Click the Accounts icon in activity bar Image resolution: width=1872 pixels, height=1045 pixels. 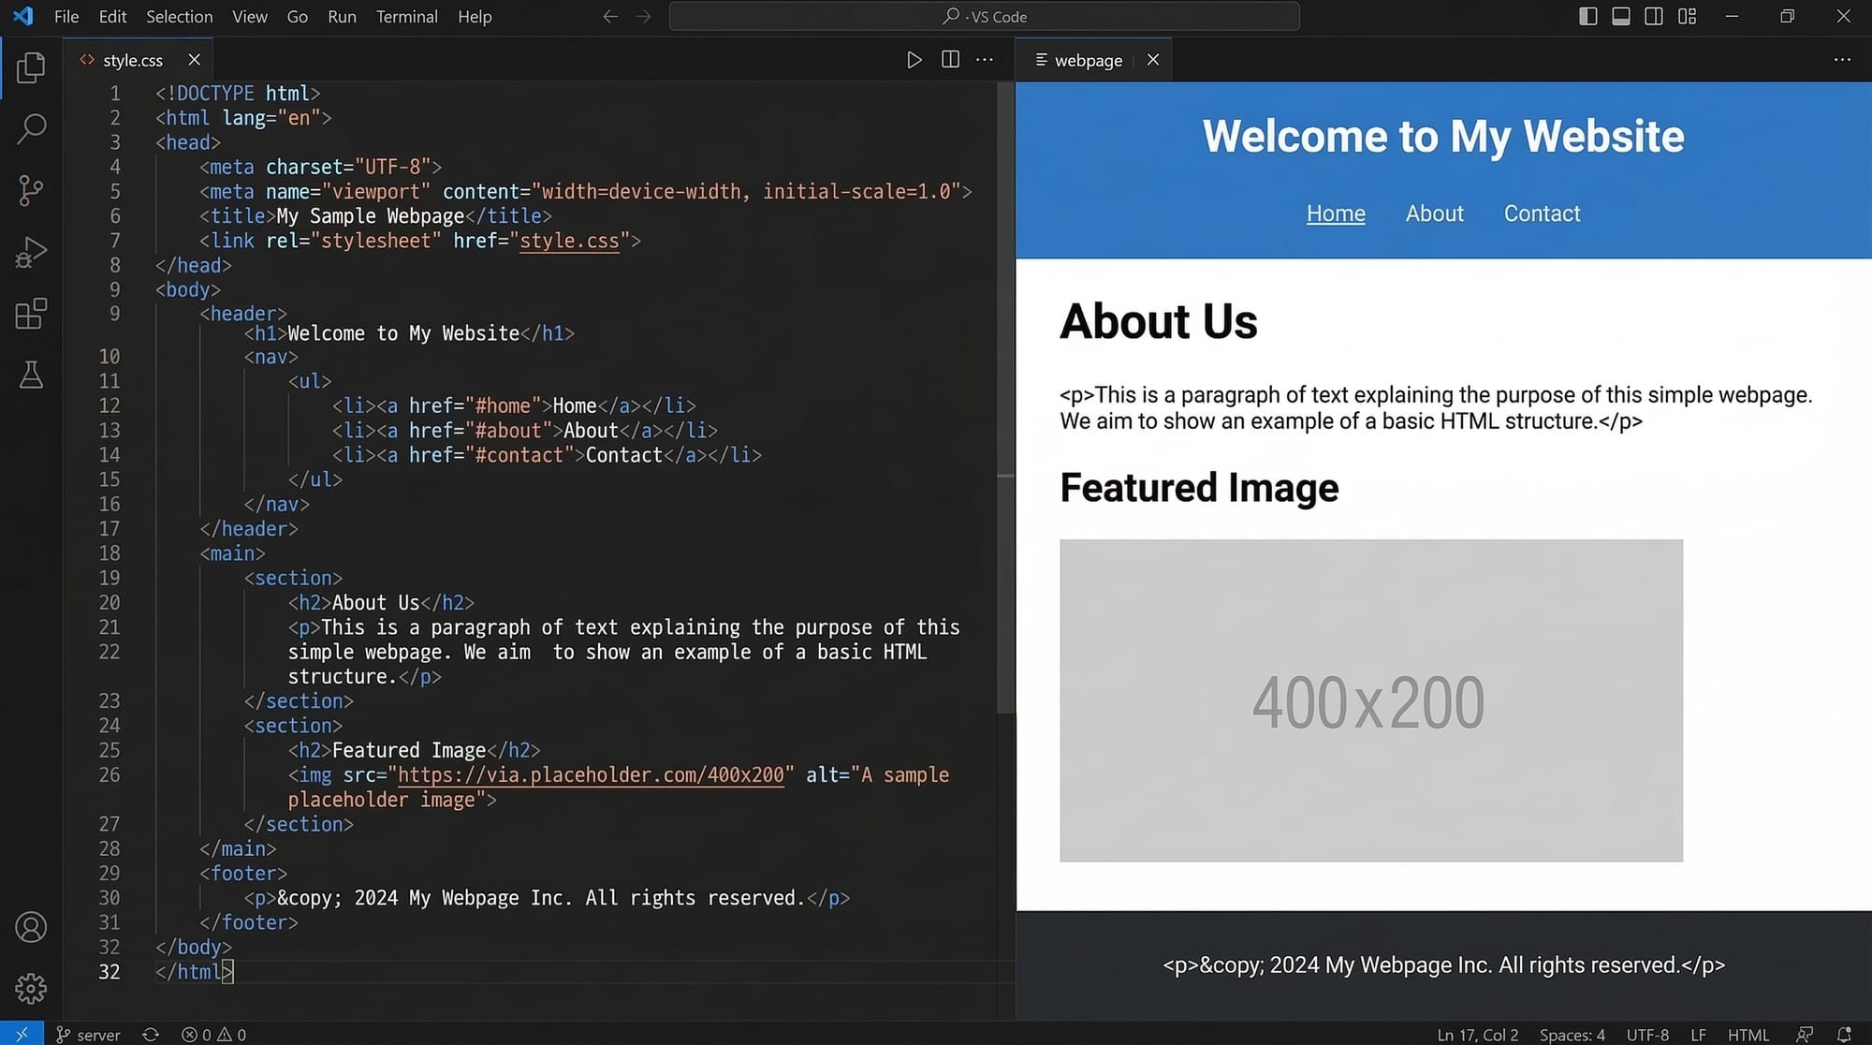[x=31, y=927]
